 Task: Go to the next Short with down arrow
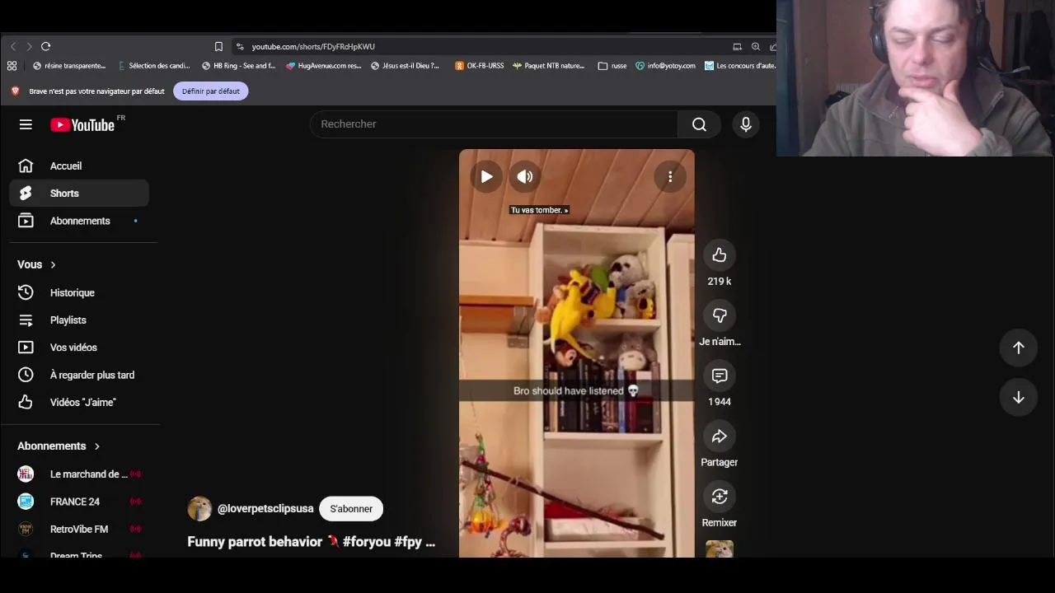click(1019, 398)
